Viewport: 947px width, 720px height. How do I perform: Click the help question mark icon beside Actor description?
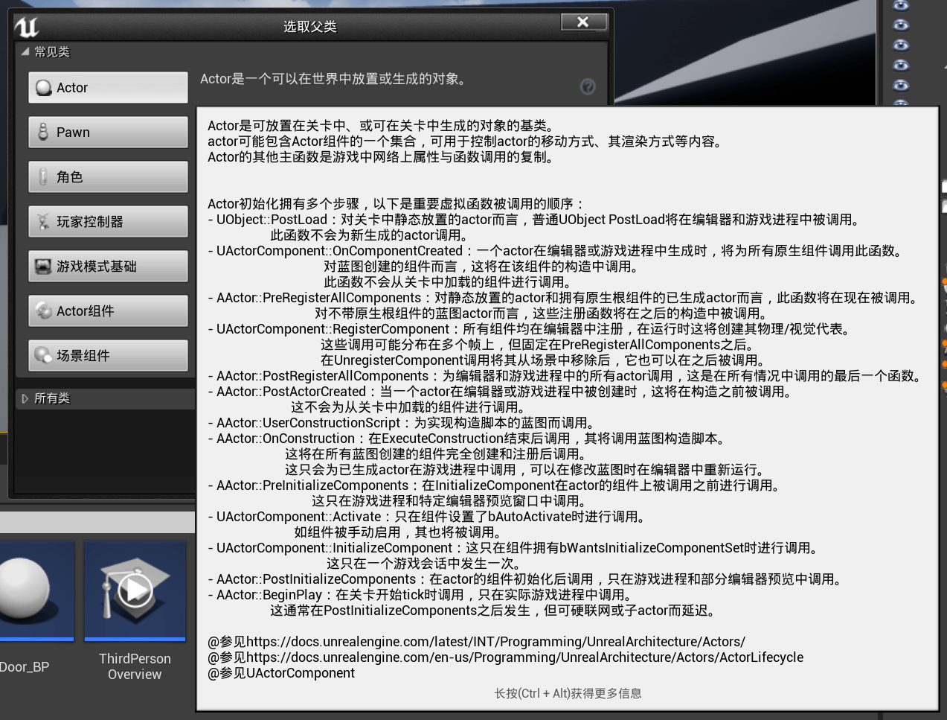[x=588, y=87]
